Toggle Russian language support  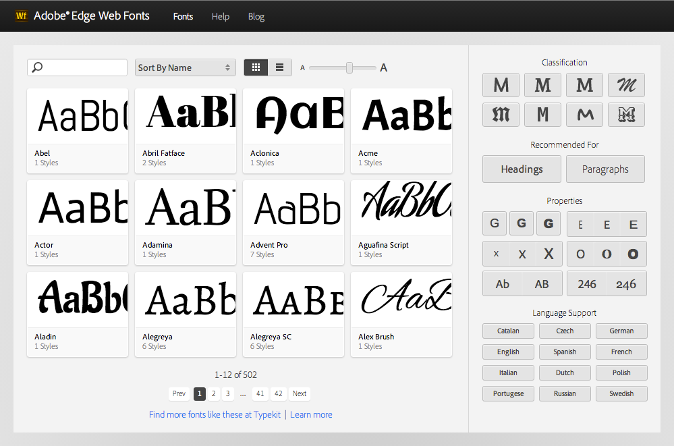[x=565, y=393]
